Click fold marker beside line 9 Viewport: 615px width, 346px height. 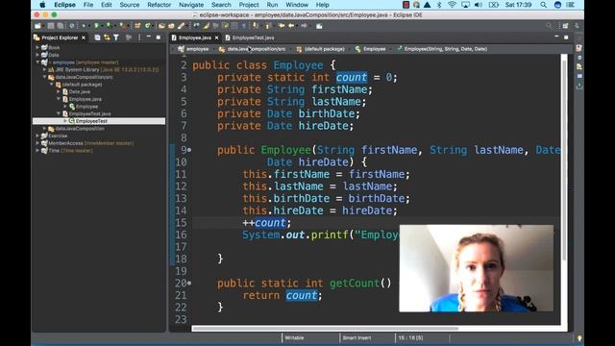[x=189, y=150]
